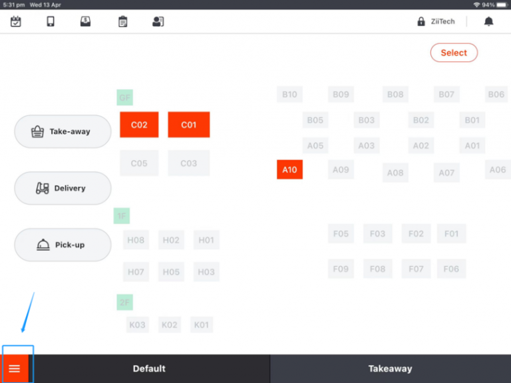This screenshot has width=511, height=383.
Task: Open occupied table C02
Action: pos(139,125)
